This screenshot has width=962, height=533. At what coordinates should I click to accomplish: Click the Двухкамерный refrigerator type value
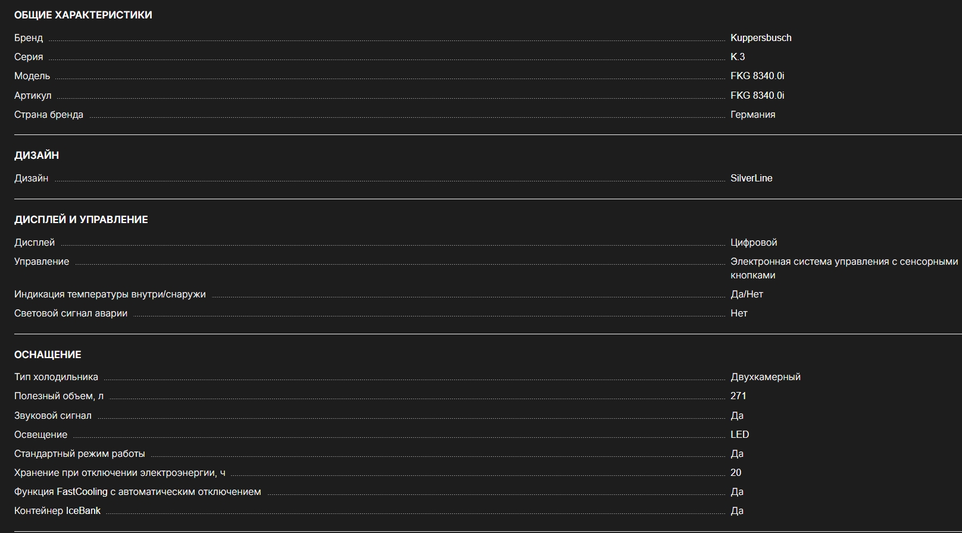765,377
